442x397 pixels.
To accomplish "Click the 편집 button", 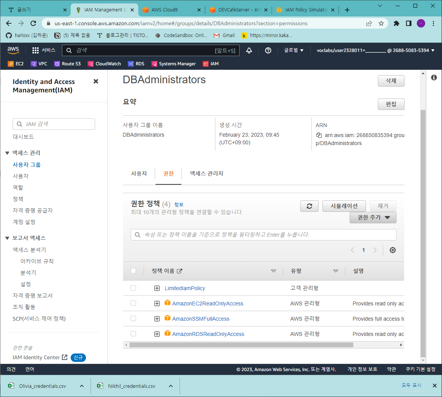I will 391,104.
